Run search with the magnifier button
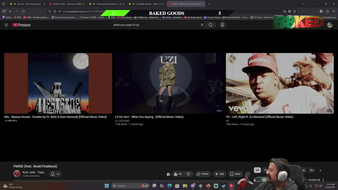Screen dimensions: 338x190 (210, 25)
